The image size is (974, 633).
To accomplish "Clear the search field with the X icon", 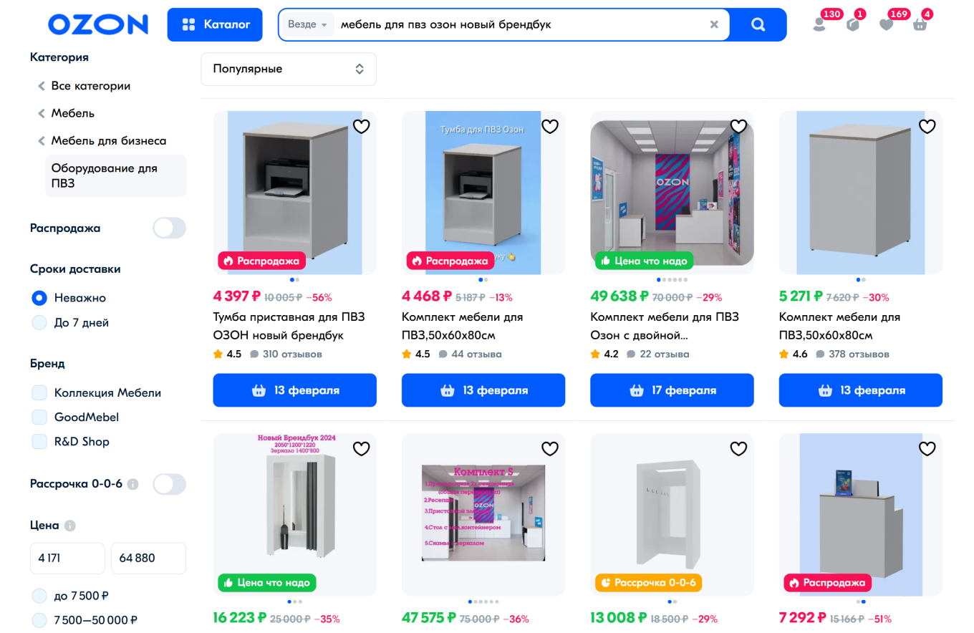I will click(714, 24).
